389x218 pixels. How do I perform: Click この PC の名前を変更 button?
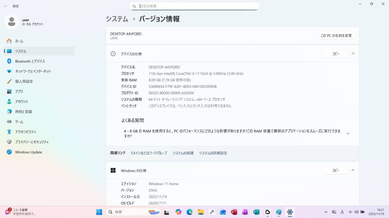(x=336, y=36)
